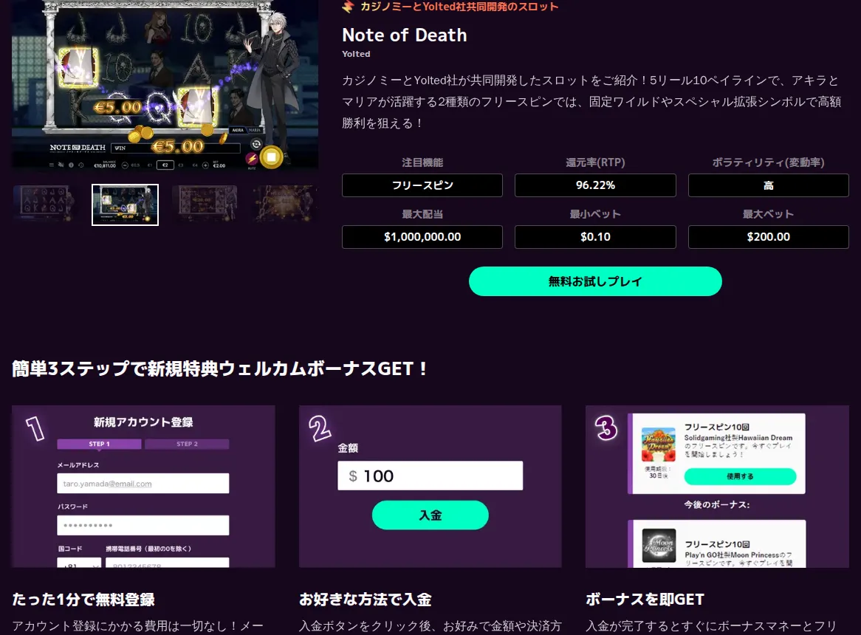This screenshot has height=635, width=861.
Task: Click the $0.10 minimum bet value
Action: [x=595, y=237]
